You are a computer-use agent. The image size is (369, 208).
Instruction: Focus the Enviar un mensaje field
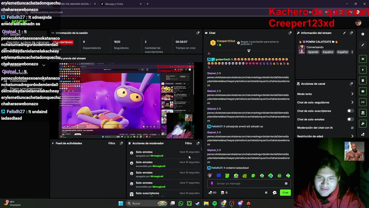click(249, 183)
